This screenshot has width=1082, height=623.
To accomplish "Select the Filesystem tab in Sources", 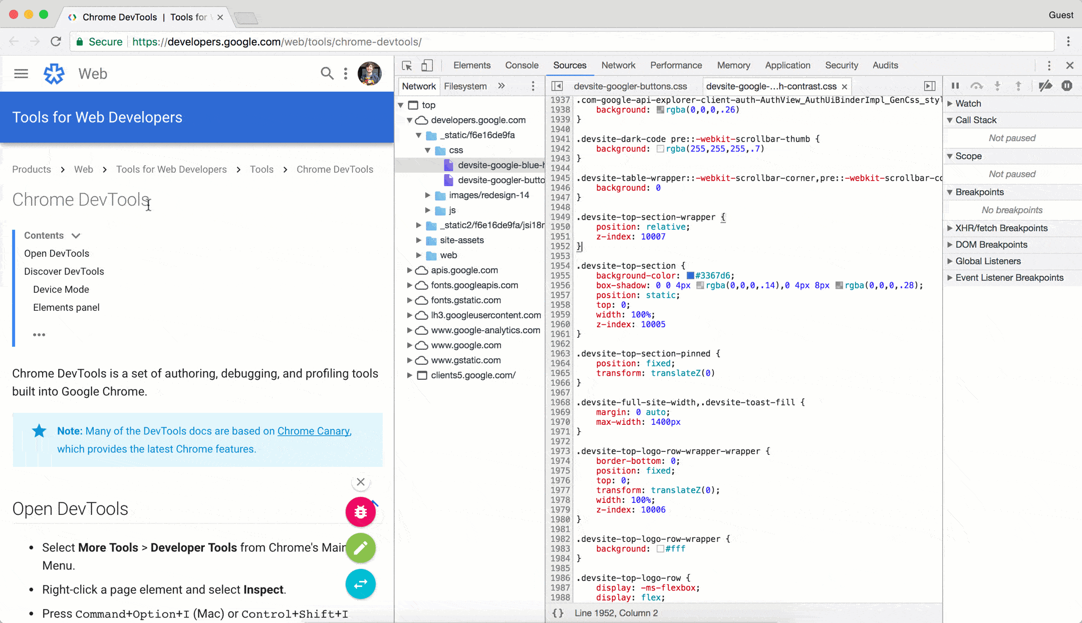I will [464, 86].
